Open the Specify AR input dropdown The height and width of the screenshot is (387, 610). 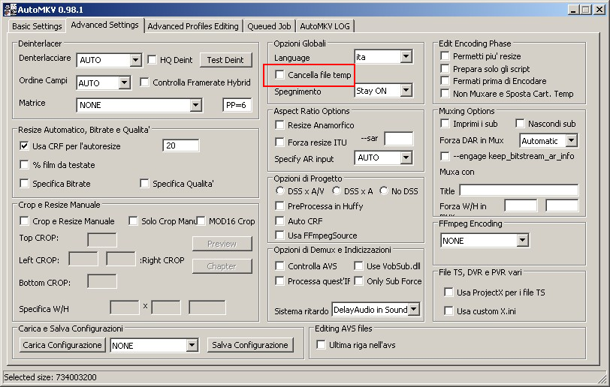click(x=406, y=157)
